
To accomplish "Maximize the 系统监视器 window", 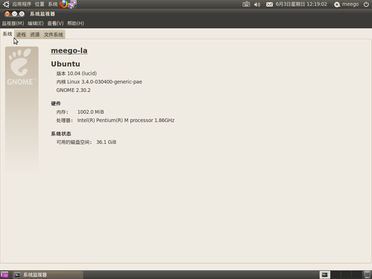I will pyautogui.click(x=21, y=14).
